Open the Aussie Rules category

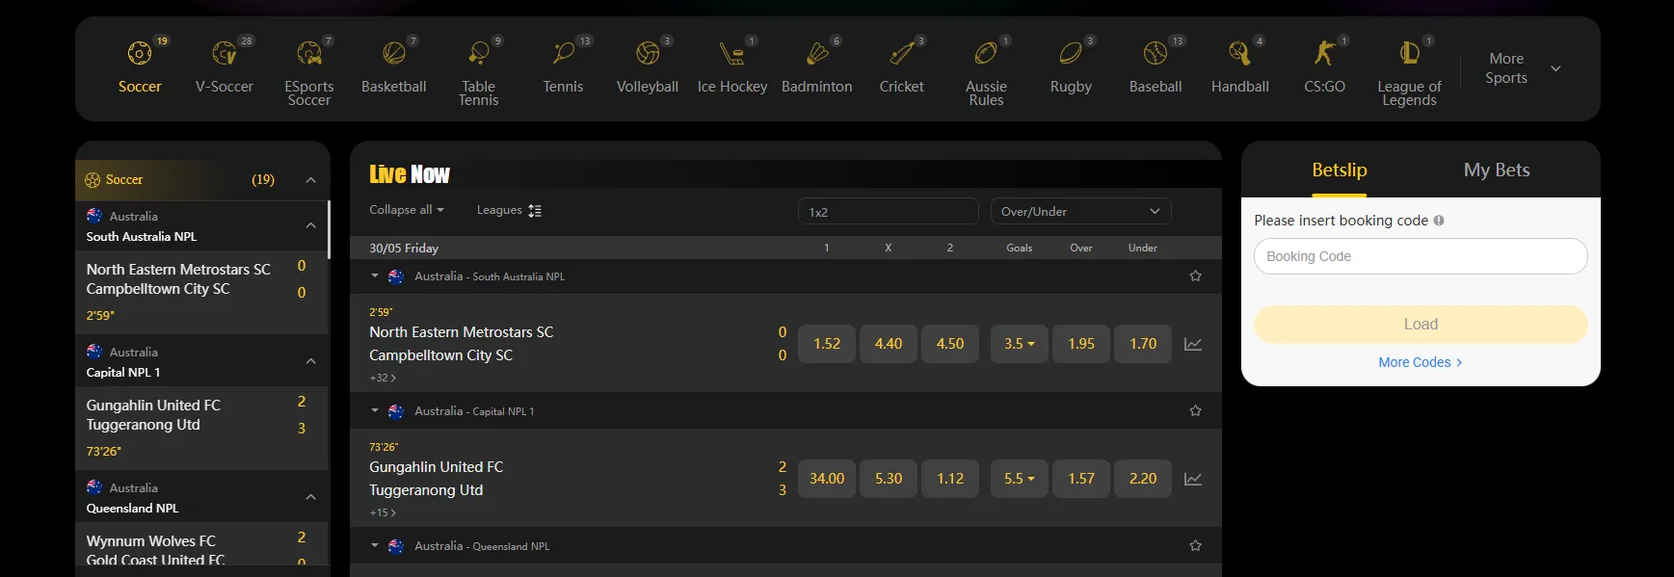tap(986, 53)
